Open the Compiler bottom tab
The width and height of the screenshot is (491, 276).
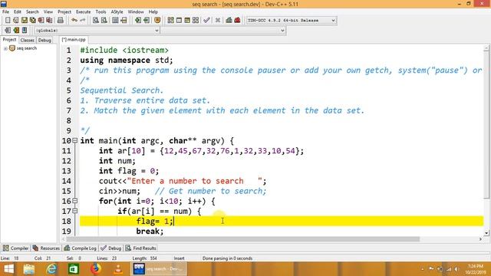click(x=15, y=248)
